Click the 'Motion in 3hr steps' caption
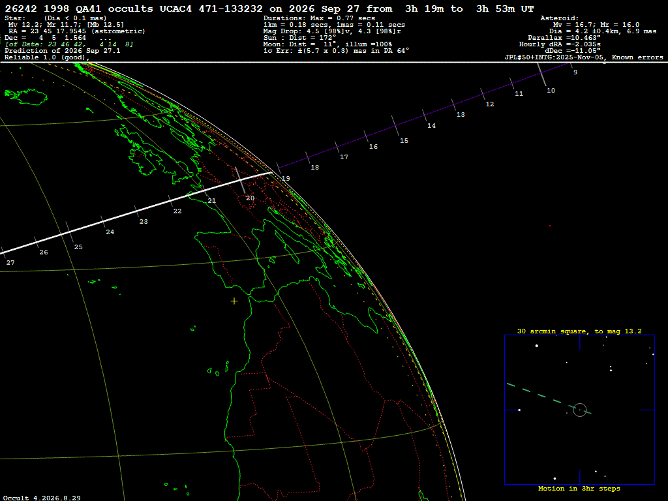668x501 pixels. 579,488
